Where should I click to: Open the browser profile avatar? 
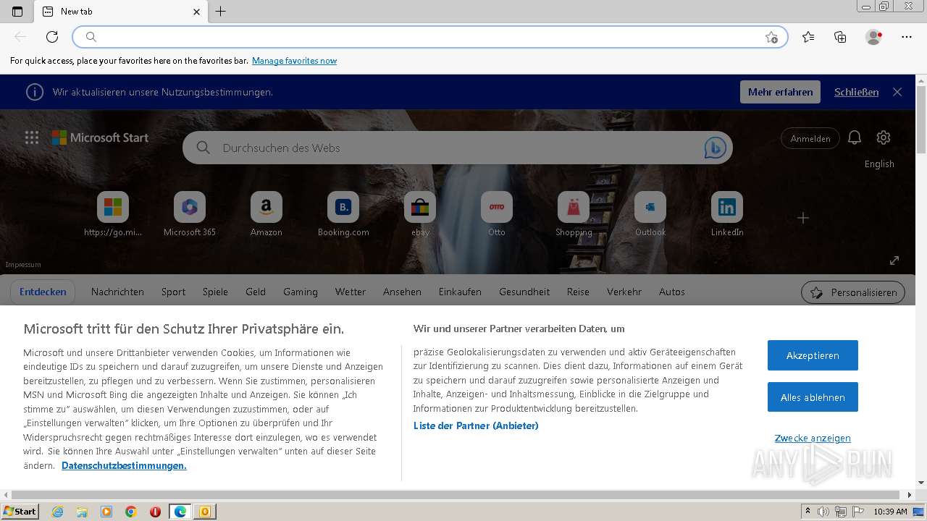(x=873, y=37)
